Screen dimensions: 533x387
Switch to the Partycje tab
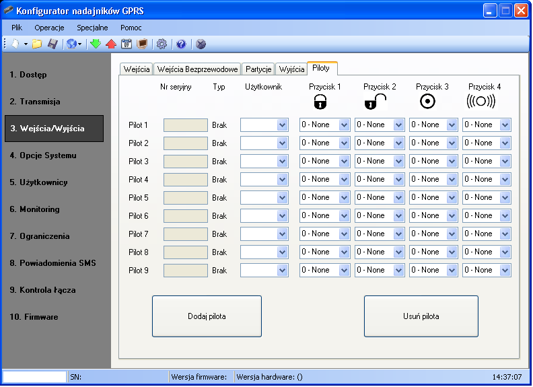coord(258,69)
